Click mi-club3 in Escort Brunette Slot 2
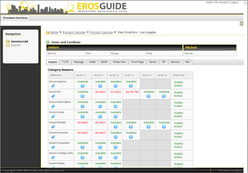 click(100, 133)
